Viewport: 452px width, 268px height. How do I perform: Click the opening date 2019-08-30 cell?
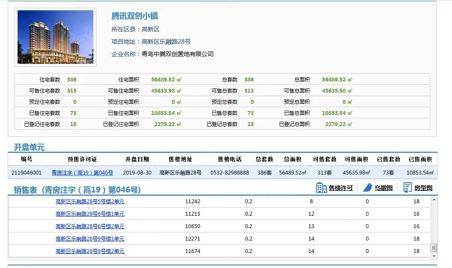(137, 173)
